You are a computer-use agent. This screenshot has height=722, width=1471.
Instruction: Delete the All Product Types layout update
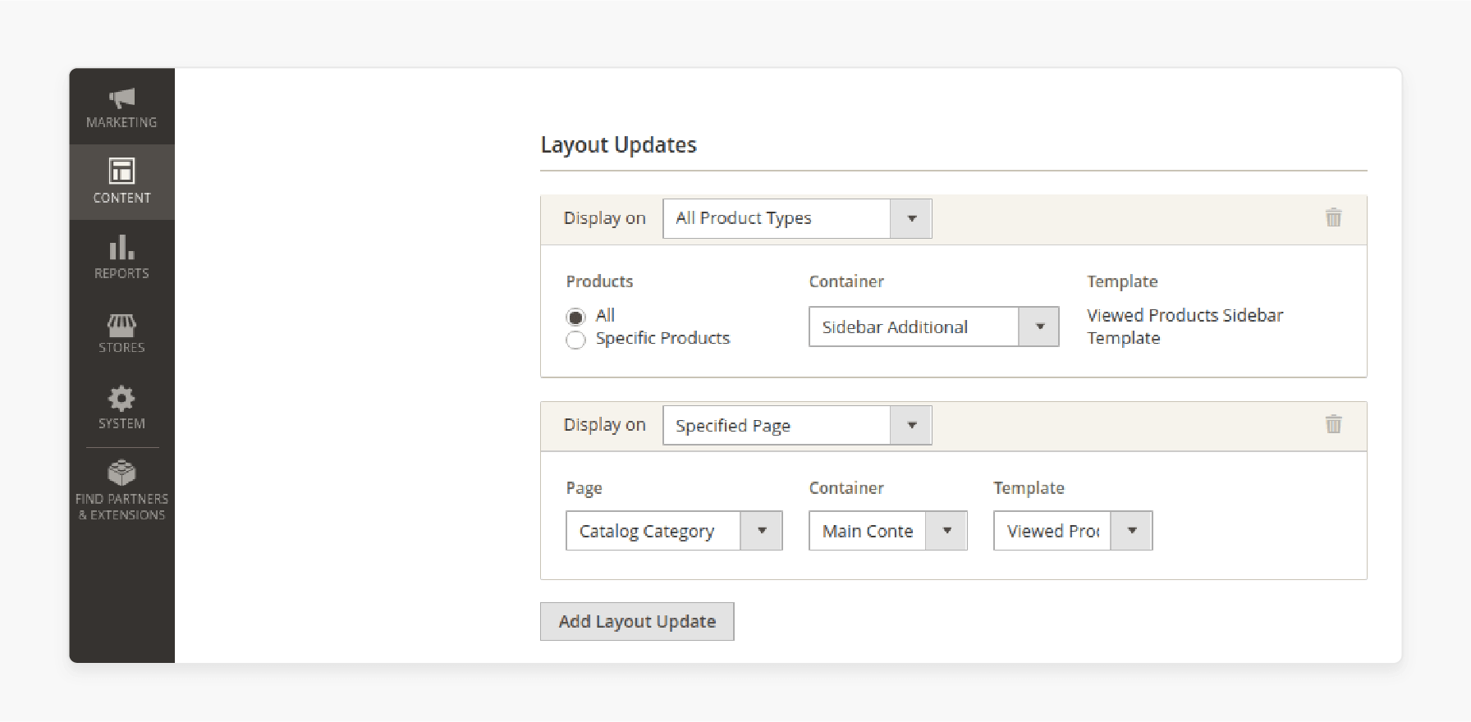[x=1333, y=217]
